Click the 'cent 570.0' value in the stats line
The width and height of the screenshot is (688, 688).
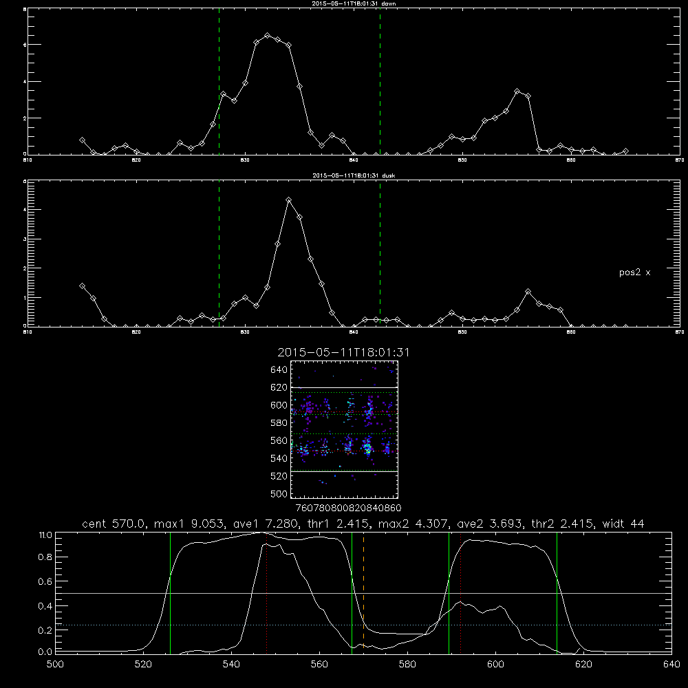tap(114, 524)
